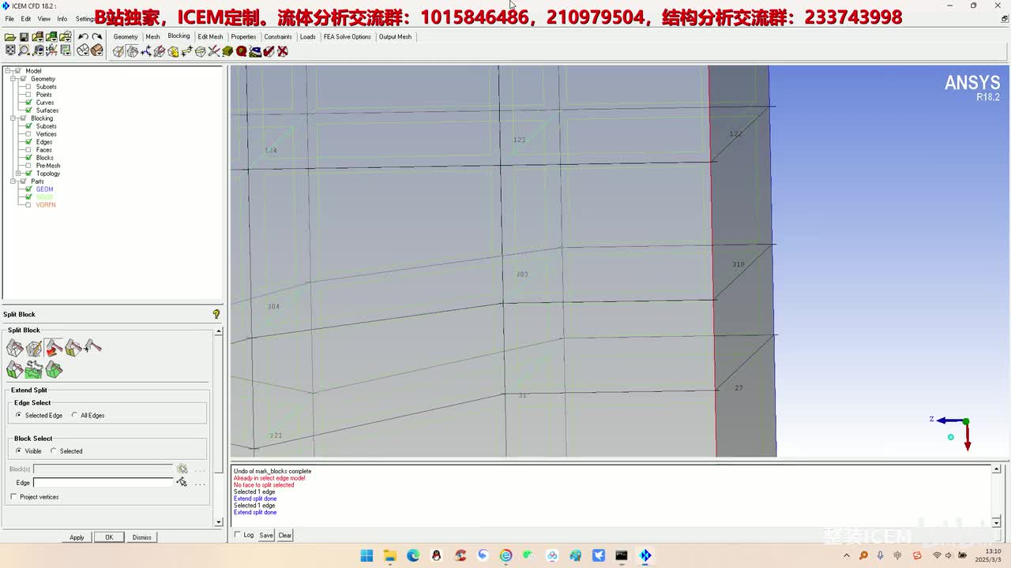Image resolution: width=1011 pixels, height=568 pixels.
Task: Choose first Split Block method icon
Action: [x=15, y=347]
